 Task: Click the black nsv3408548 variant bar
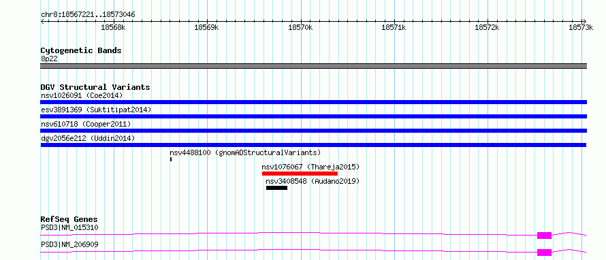click(276, 188)
